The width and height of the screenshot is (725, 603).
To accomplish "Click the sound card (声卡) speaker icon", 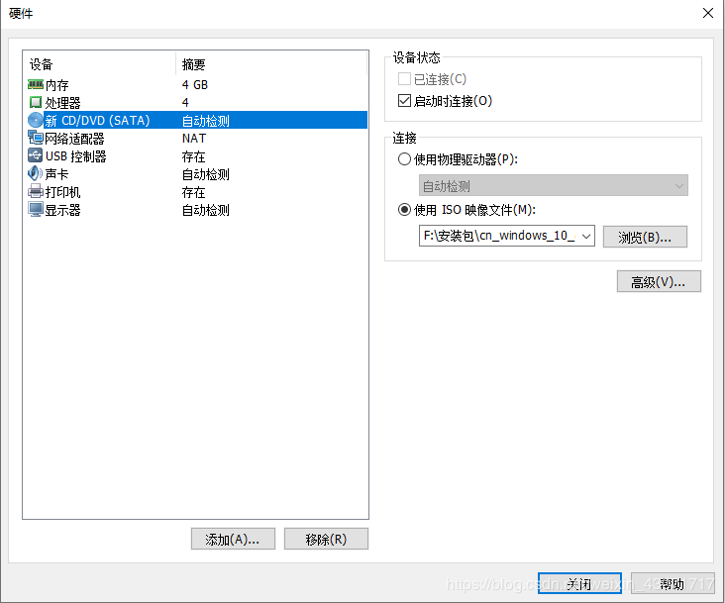I will tap(36, 174).
